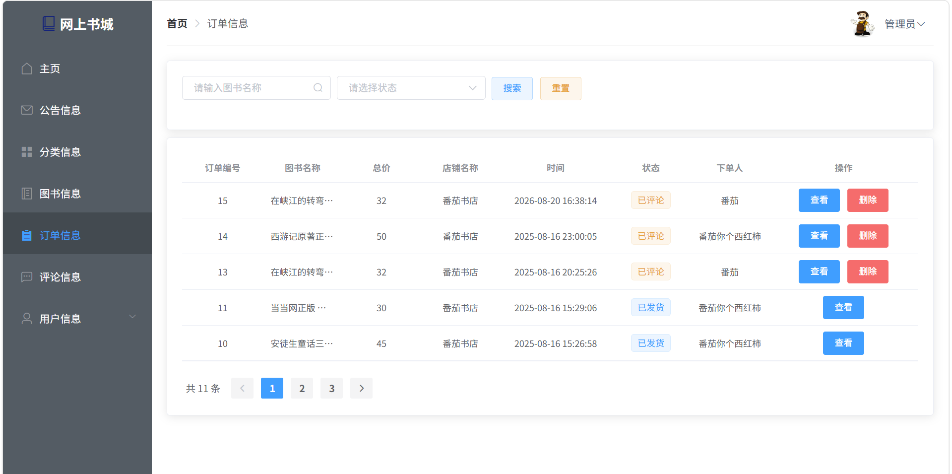Viewport: 952px width, 474px height.
Task: View order 15 with 查看 button
Action: tap(819, 200)
